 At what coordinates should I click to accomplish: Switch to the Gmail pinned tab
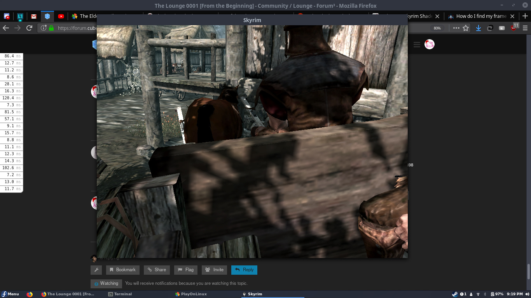34,16
